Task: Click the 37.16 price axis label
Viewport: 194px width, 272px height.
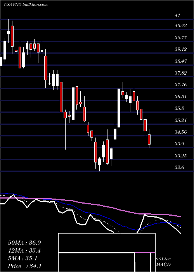Action: click(181, 85)
